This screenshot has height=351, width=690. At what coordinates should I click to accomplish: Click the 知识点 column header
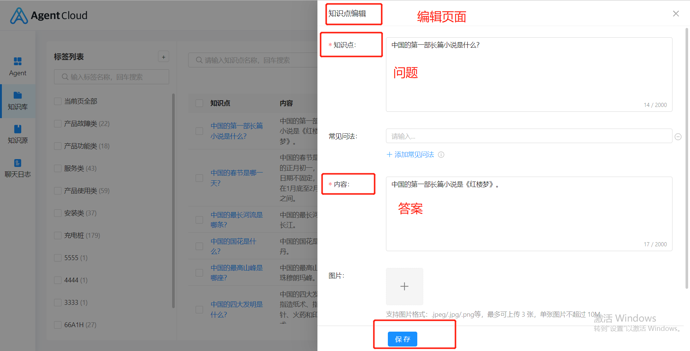click(220, 103)
